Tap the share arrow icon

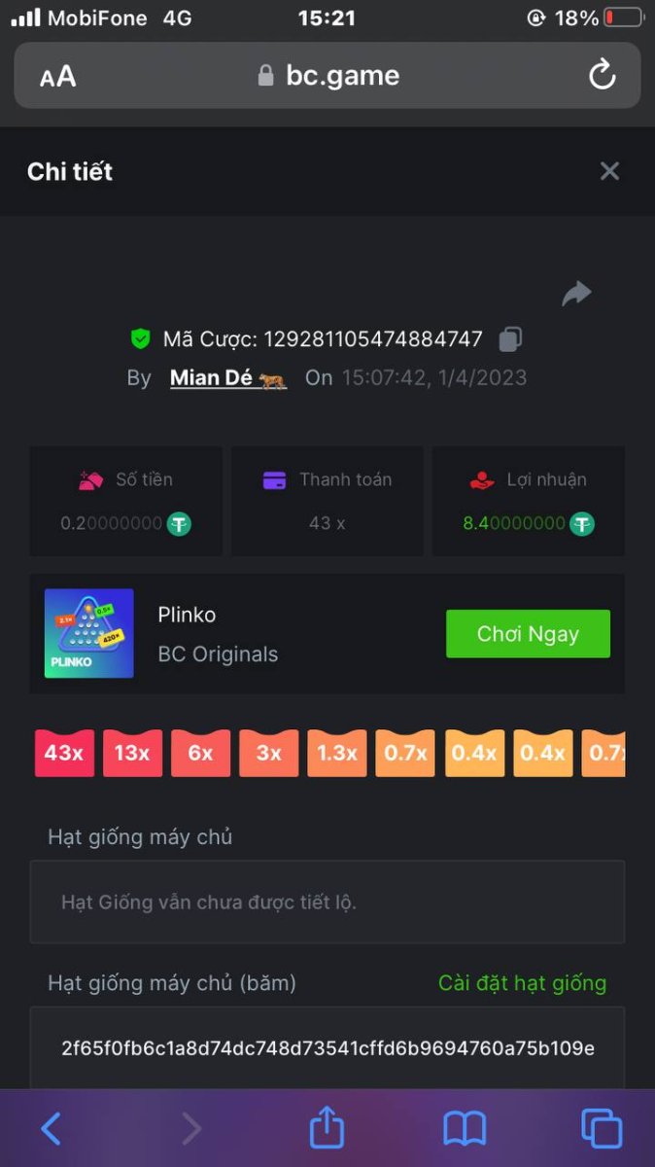pos(576,293)
